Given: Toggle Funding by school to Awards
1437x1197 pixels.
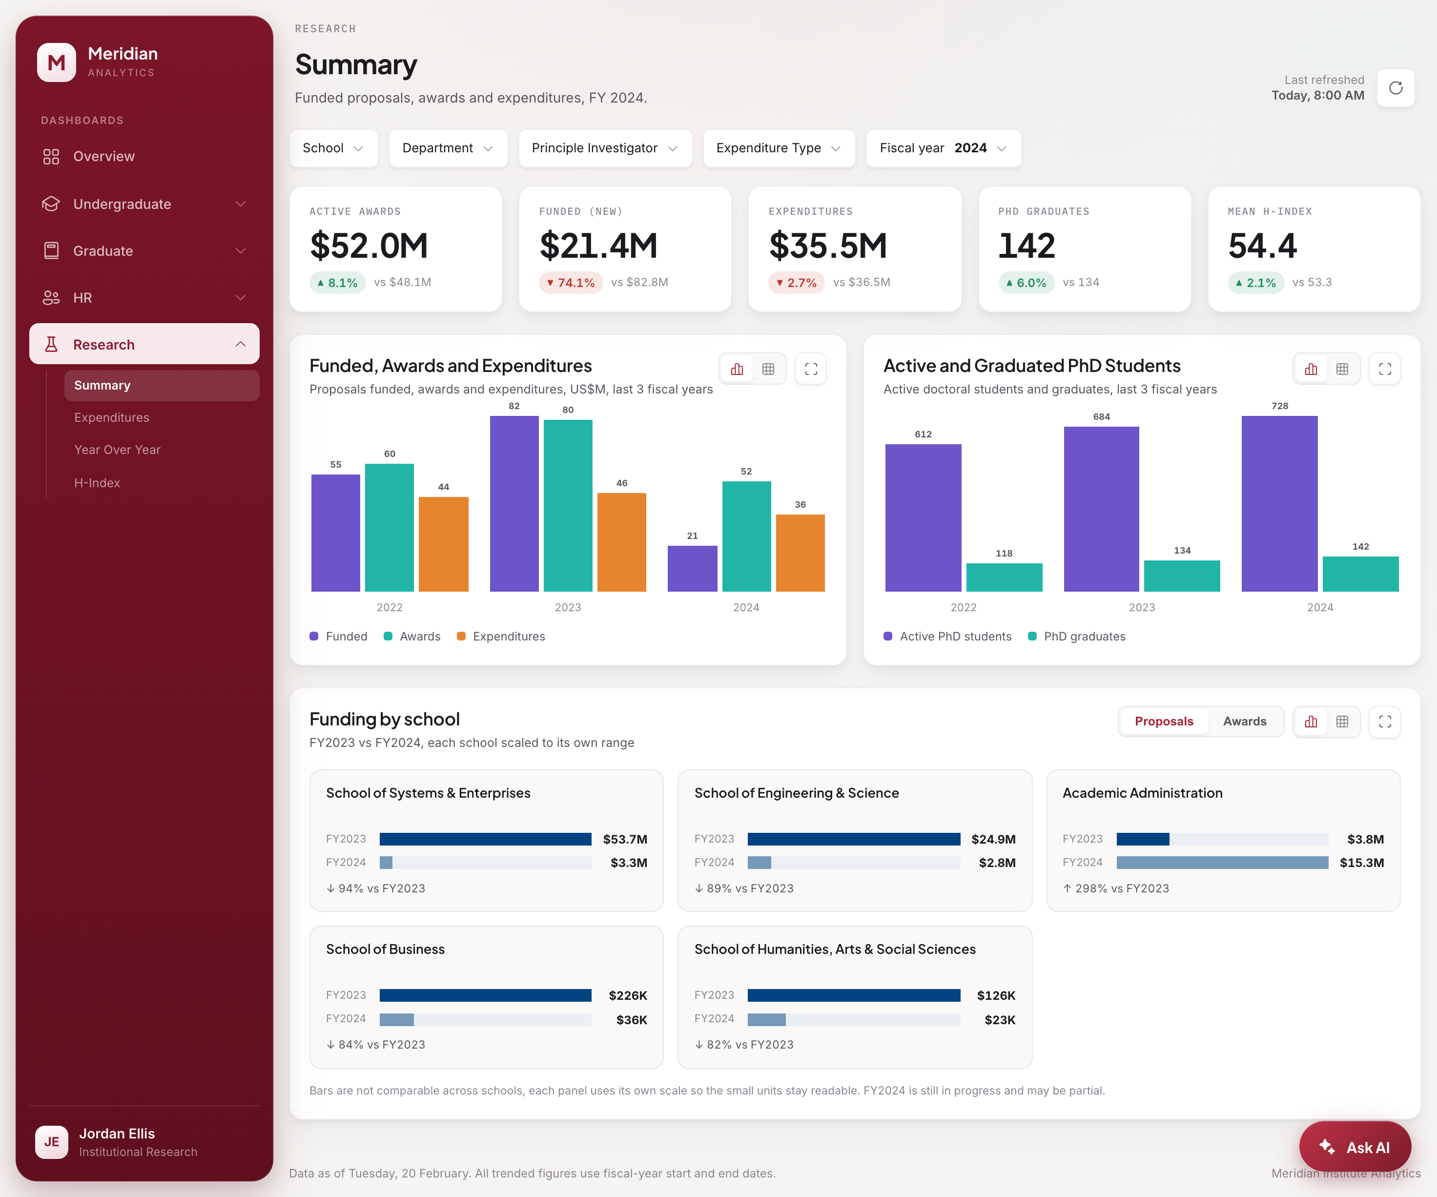Looking at the screenshot, I should tap(1244, 722).
